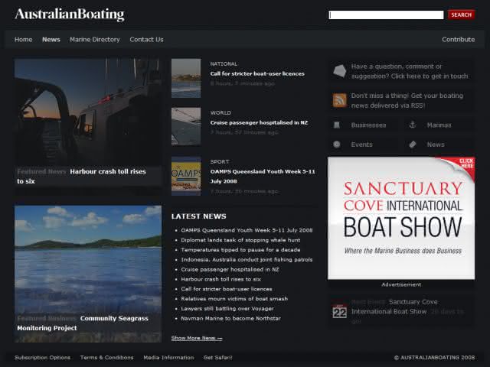
Task: Open 'Navman Marine to become Northstar'
Action: (x=230, y=318)
